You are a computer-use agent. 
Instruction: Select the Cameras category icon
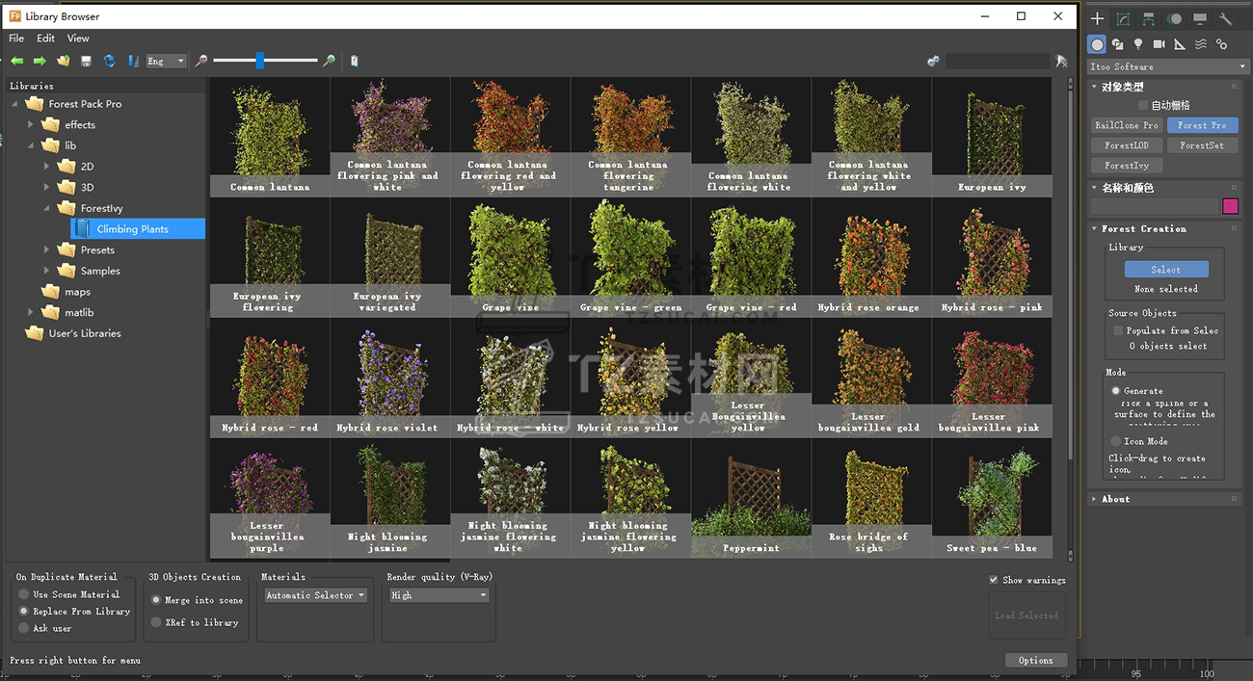[1160, 44]
